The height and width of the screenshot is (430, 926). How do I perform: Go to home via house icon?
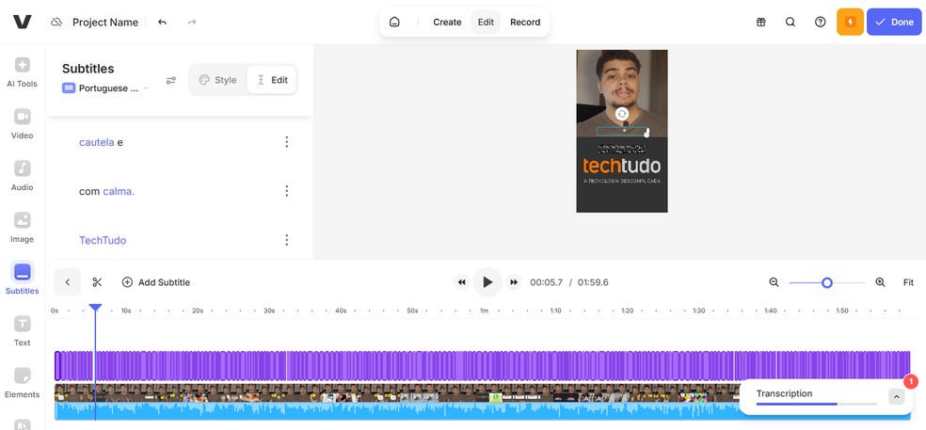394,22
